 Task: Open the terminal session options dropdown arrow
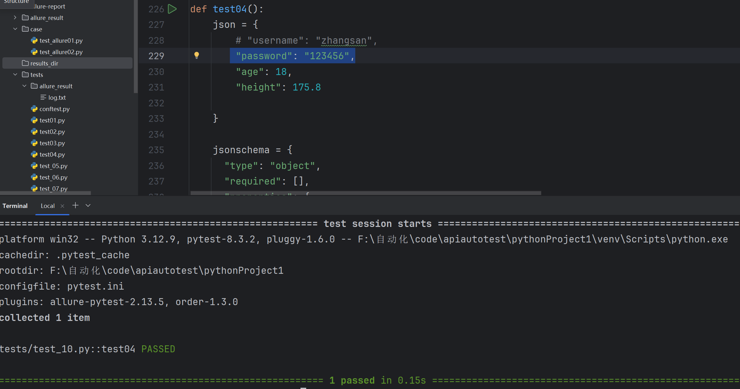(x=88, y=205)
